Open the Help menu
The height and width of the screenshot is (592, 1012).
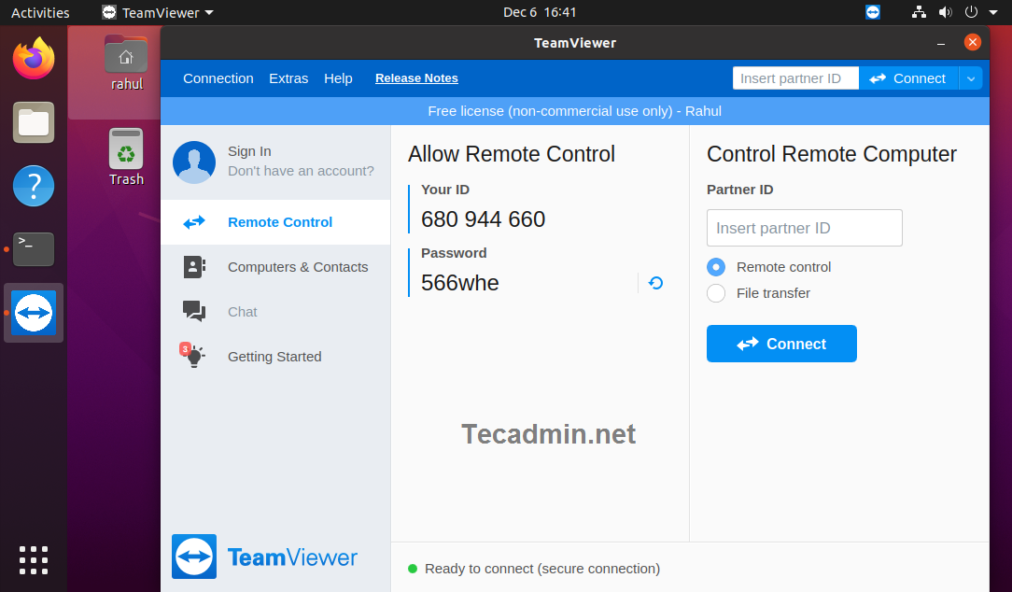click(338, 78)
